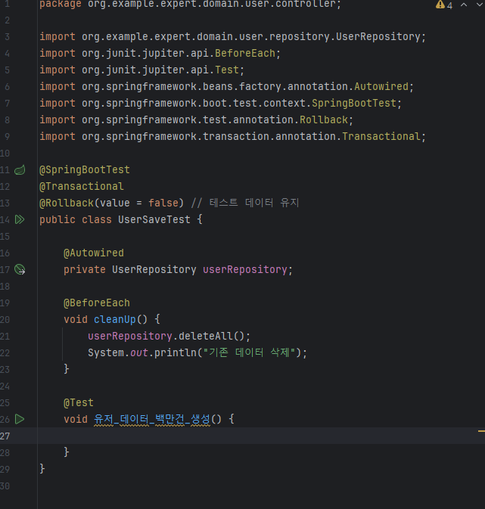Click the @Transactional annotation on the class
The height and width of the screenshot is (509, 485).
(82, 186)
